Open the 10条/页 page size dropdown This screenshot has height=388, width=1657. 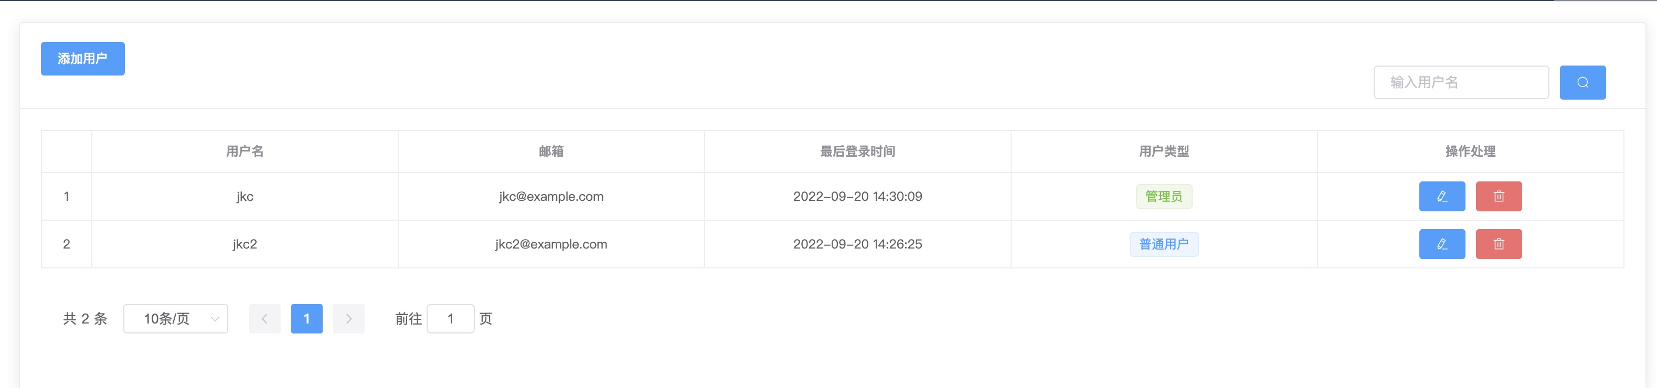[x=176, y=319]
